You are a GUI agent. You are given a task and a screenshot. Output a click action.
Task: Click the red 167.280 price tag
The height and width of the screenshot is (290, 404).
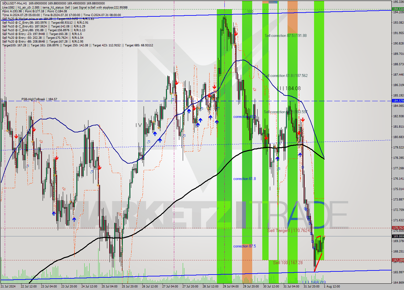pos(398,260)
